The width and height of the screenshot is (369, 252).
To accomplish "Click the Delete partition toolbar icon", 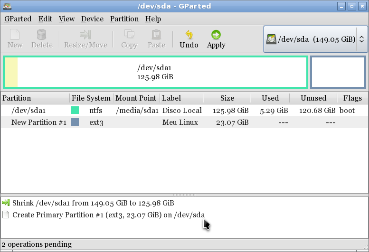I will click(42, 39).
